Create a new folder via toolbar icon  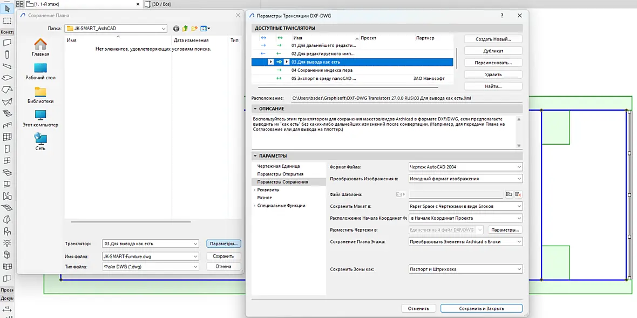click(194, 29)
